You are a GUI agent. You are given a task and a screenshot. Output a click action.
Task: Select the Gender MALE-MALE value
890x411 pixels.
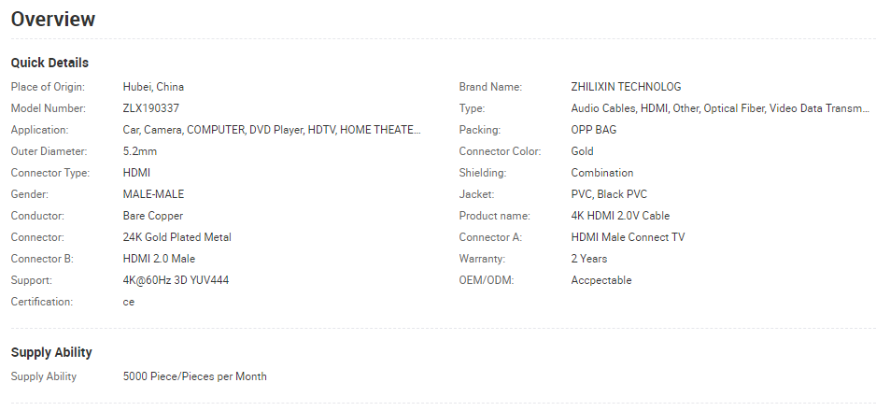(x=153, y=194)
